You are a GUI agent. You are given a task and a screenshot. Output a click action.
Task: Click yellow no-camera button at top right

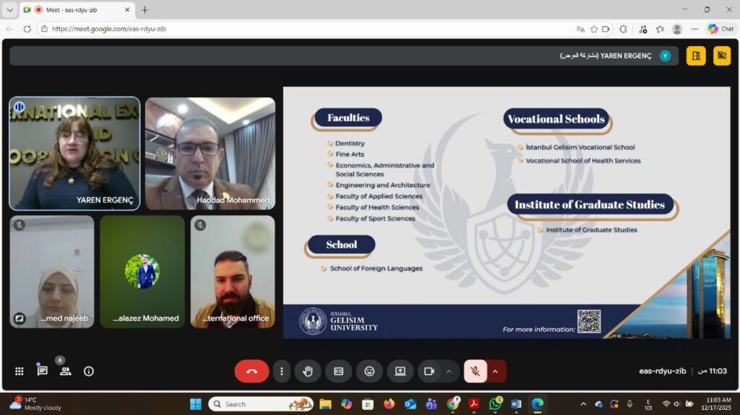pos(721,56)
